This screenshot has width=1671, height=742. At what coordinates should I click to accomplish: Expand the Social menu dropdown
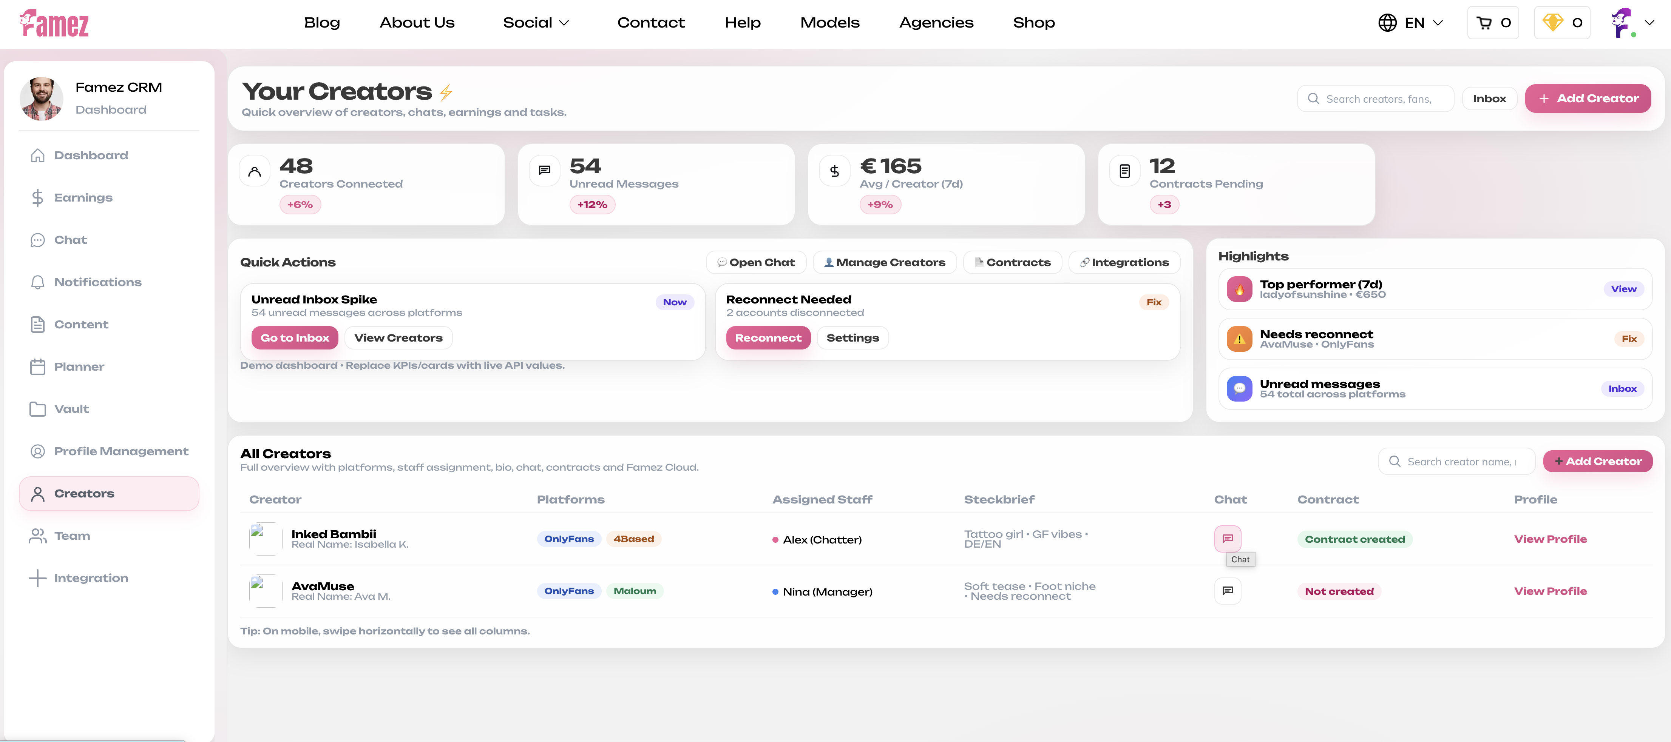(536, 23)
